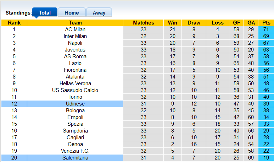Screen dimensions: 274x162
Task: Switch to the Home standings tab
Action: coord(72,13)
